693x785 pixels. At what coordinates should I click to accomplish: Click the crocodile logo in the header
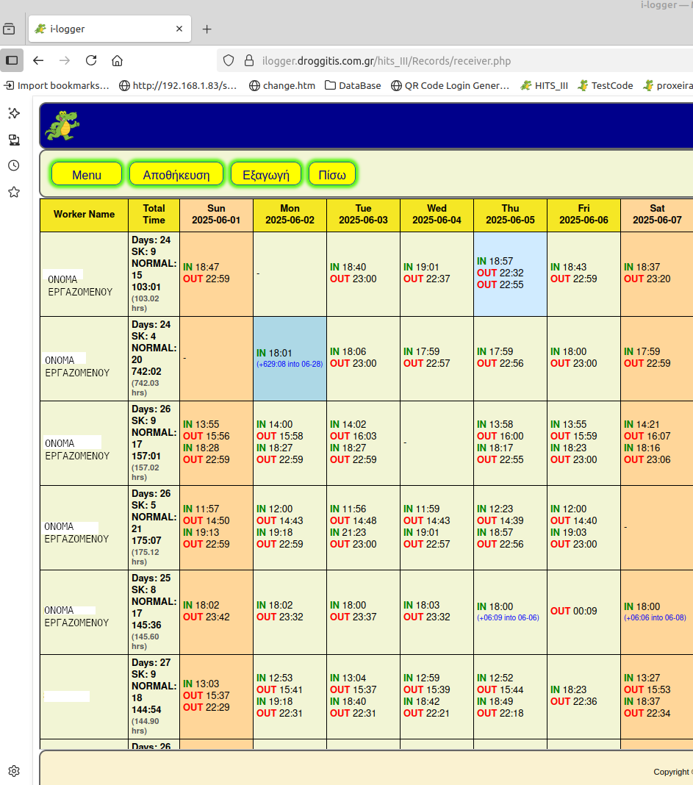click(62, 126)
